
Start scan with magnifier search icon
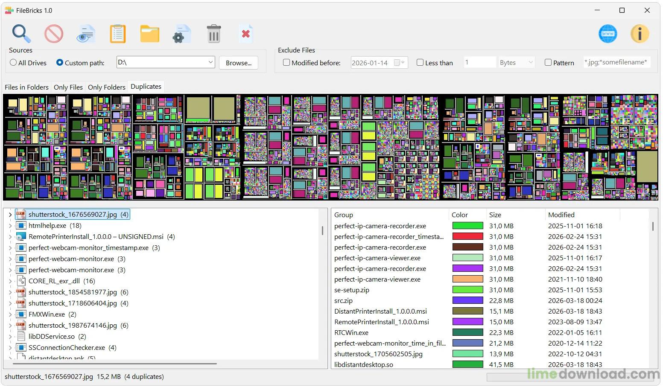21,34
